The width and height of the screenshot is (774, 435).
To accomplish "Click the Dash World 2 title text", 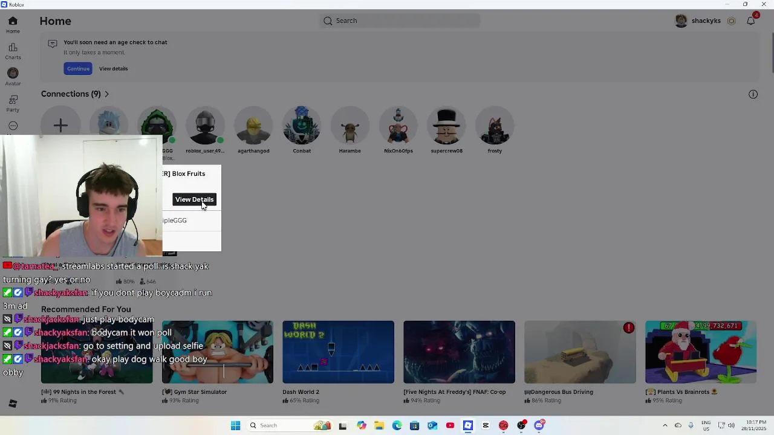I will 301,392.
